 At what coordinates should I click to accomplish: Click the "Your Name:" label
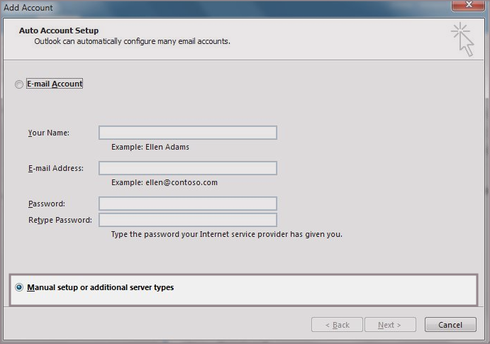coord(49,133)
